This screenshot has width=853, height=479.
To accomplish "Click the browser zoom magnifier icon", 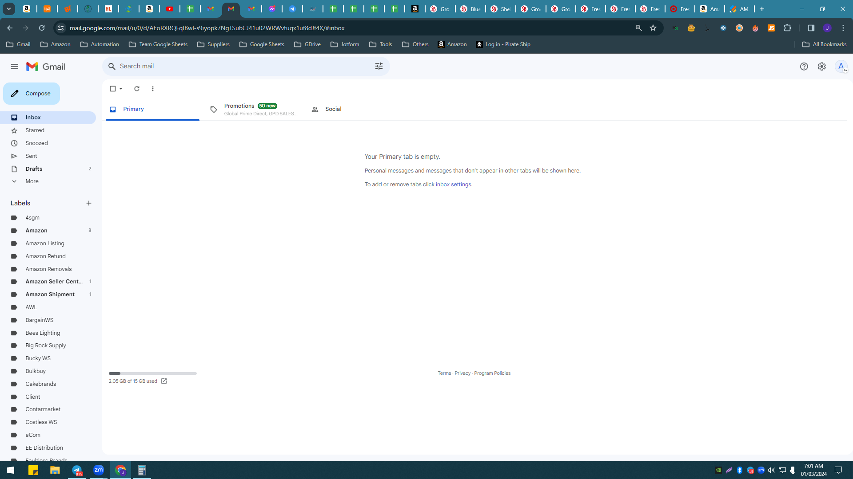I will (638, 28).
